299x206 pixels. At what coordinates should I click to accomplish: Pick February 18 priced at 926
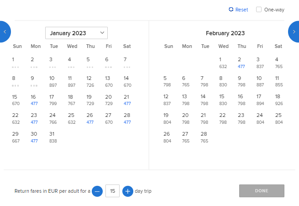tap(278, 100)
